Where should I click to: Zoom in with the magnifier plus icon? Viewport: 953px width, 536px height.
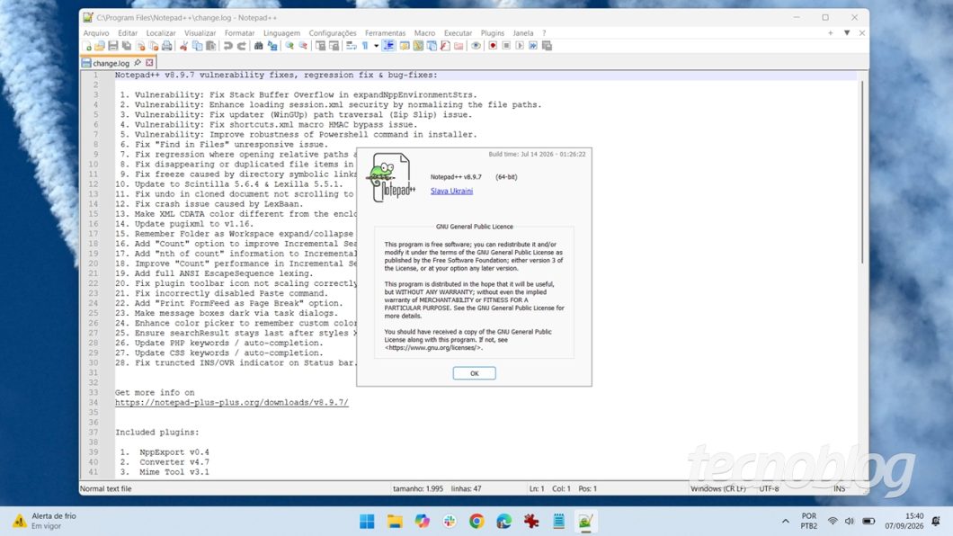289,46
